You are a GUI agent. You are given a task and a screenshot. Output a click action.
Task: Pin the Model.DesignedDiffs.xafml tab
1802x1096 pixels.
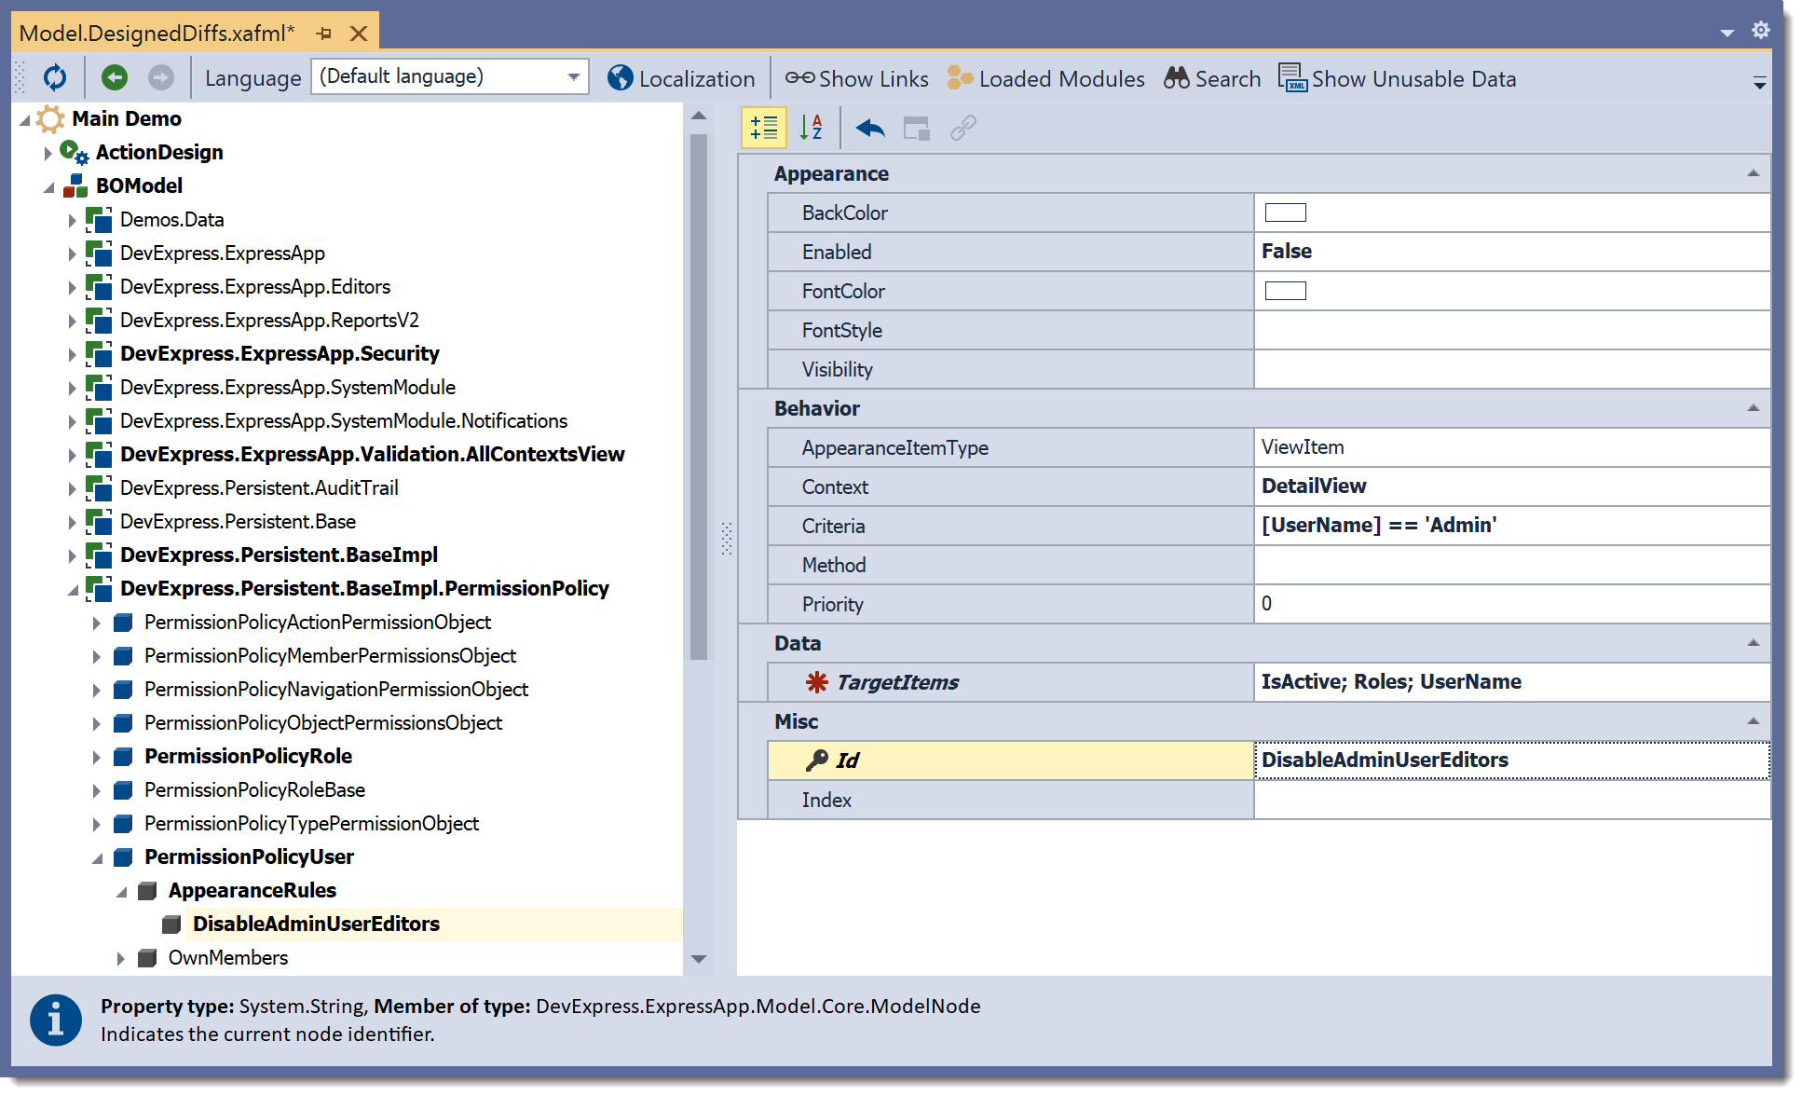(x=324, y=34)
